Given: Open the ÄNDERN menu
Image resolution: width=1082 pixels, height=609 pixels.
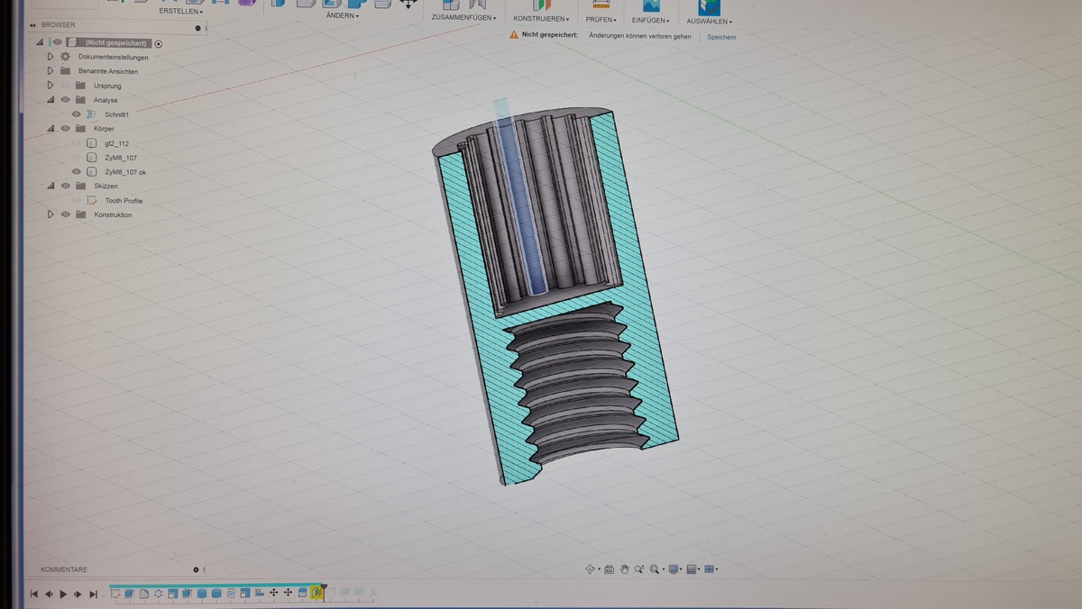Looking at the screenshot, I should (x=342, y=15).
